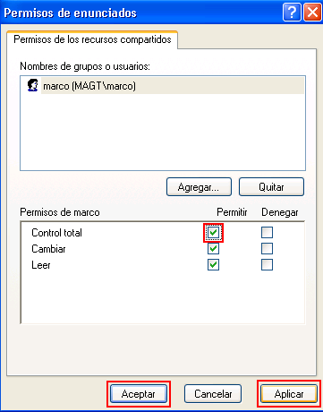The image size is (323, 412).
Task: Click the Agregar... button
Action: point(199,187)
